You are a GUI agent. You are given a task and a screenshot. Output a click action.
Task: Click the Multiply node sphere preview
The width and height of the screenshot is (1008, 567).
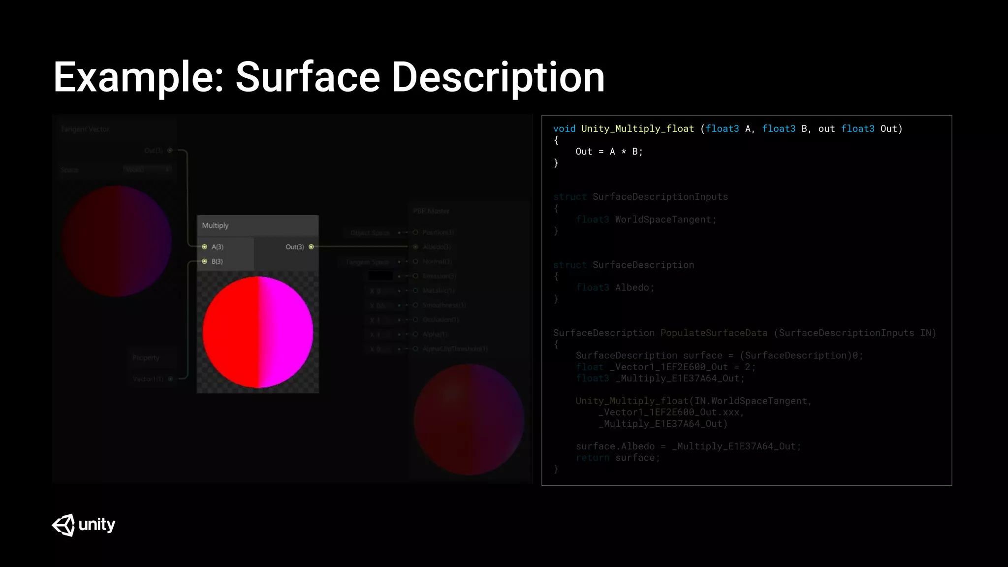258,332
